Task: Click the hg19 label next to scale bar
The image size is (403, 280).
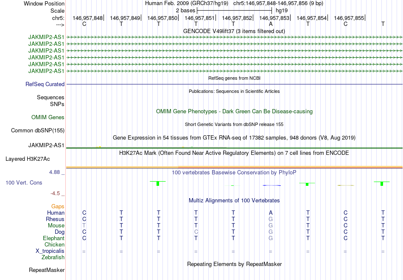Action: point(281,11)
